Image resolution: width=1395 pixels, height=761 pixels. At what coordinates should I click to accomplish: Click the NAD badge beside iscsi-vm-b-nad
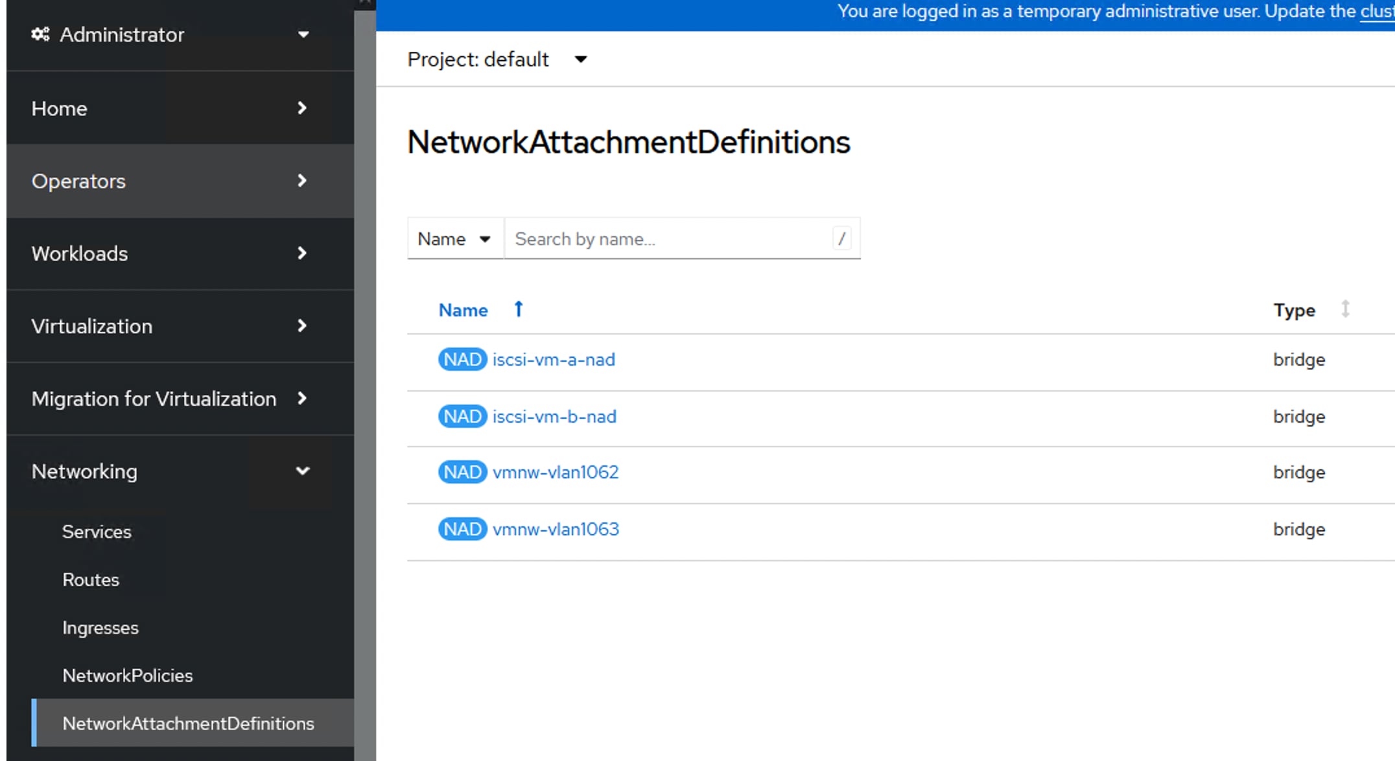(x=462, y=417)
